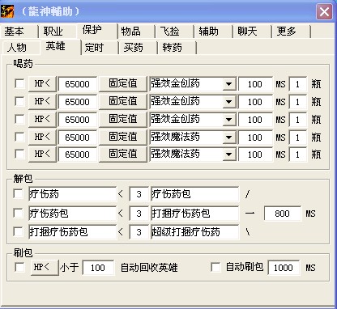Click the 小于 100 HP threshold field

(98, 268)
